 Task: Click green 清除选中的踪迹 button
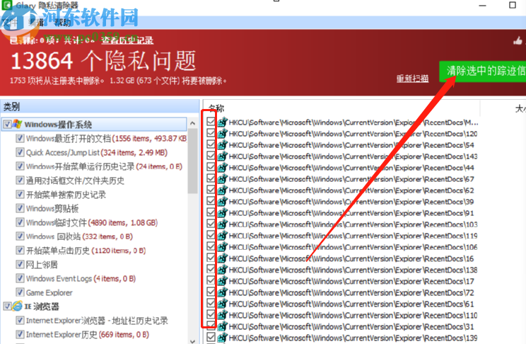coord(482,71)
